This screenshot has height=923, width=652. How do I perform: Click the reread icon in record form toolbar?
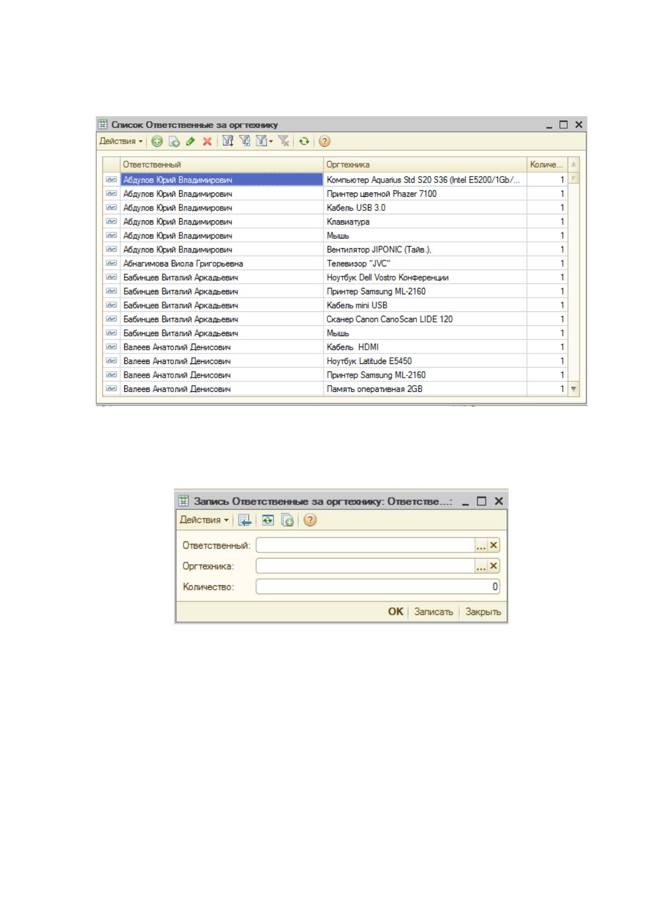click(268, 520)
